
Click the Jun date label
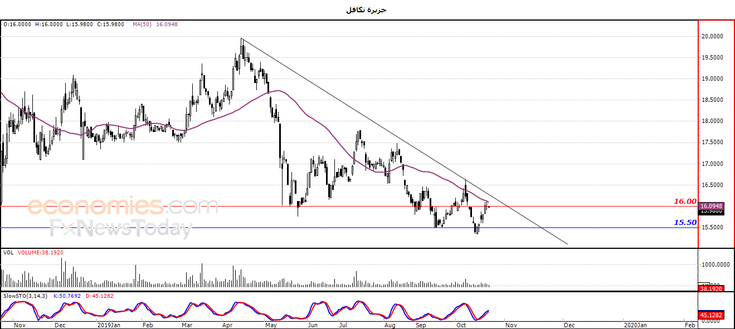click(313, 324)
